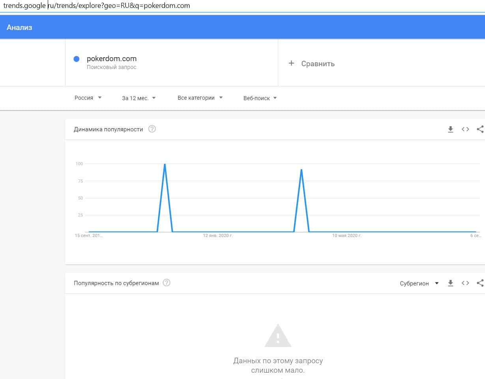The width and height of the screenshot is (485, 379).
Task: Open the За 12 мес. period dropdown
Action: click(139, 98)
